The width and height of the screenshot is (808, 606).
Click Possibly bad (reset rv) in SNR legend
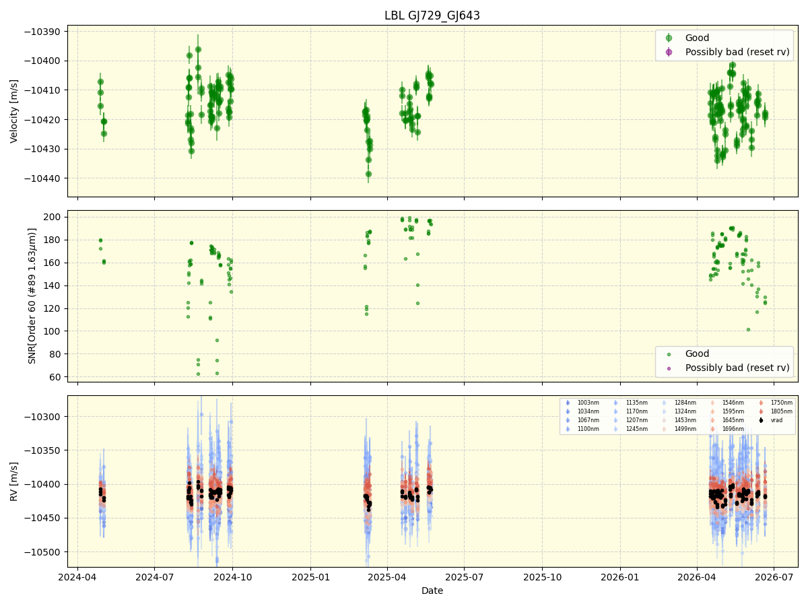pos(737,368)
